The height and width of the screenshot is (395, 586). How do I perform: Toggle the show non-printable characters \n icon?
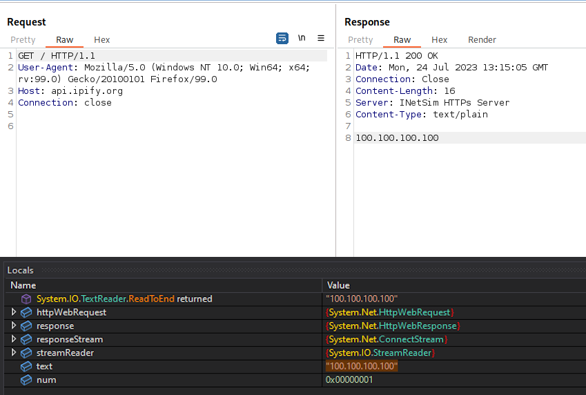pyautogui.click(x=302, y=39)
